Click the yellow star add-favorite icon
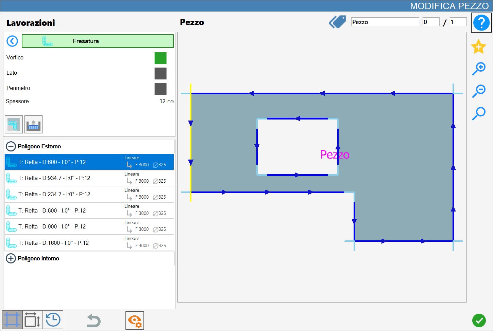 (478, 47)
